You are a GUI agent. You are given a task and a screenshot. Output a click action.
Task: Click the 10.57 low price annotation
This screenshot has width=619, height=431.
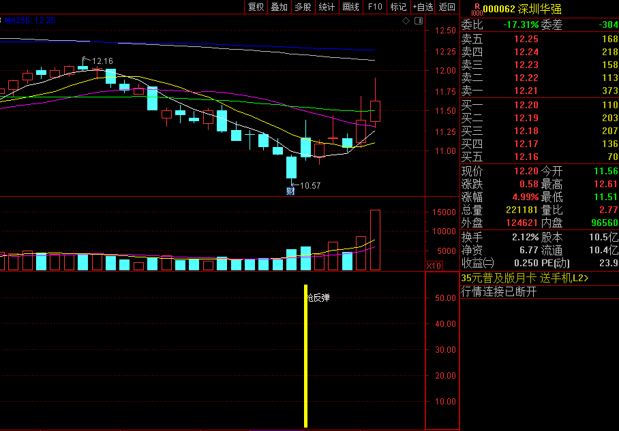pos(310,186)
